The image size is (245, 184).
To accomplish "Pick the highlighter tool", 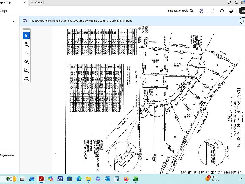I will (x=26, y=53).
